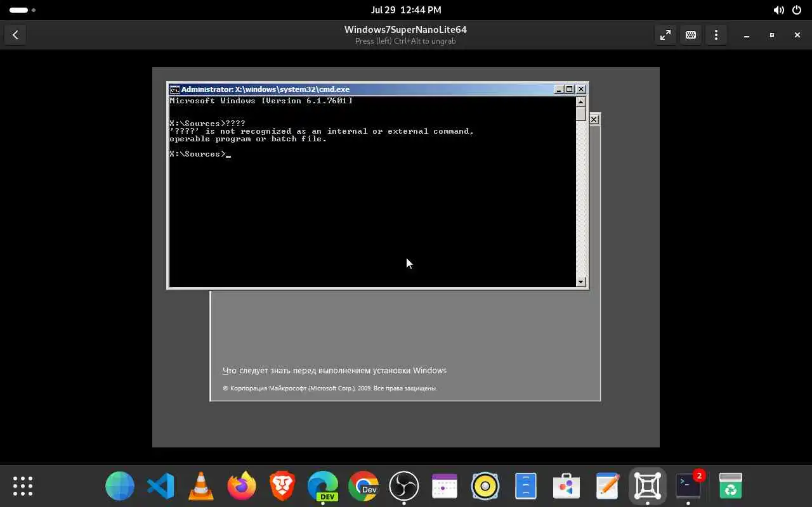Go back to the Boxes collection view
This screenshot has width=812, height=507.
pyautogui.click(x=15, y=35)
